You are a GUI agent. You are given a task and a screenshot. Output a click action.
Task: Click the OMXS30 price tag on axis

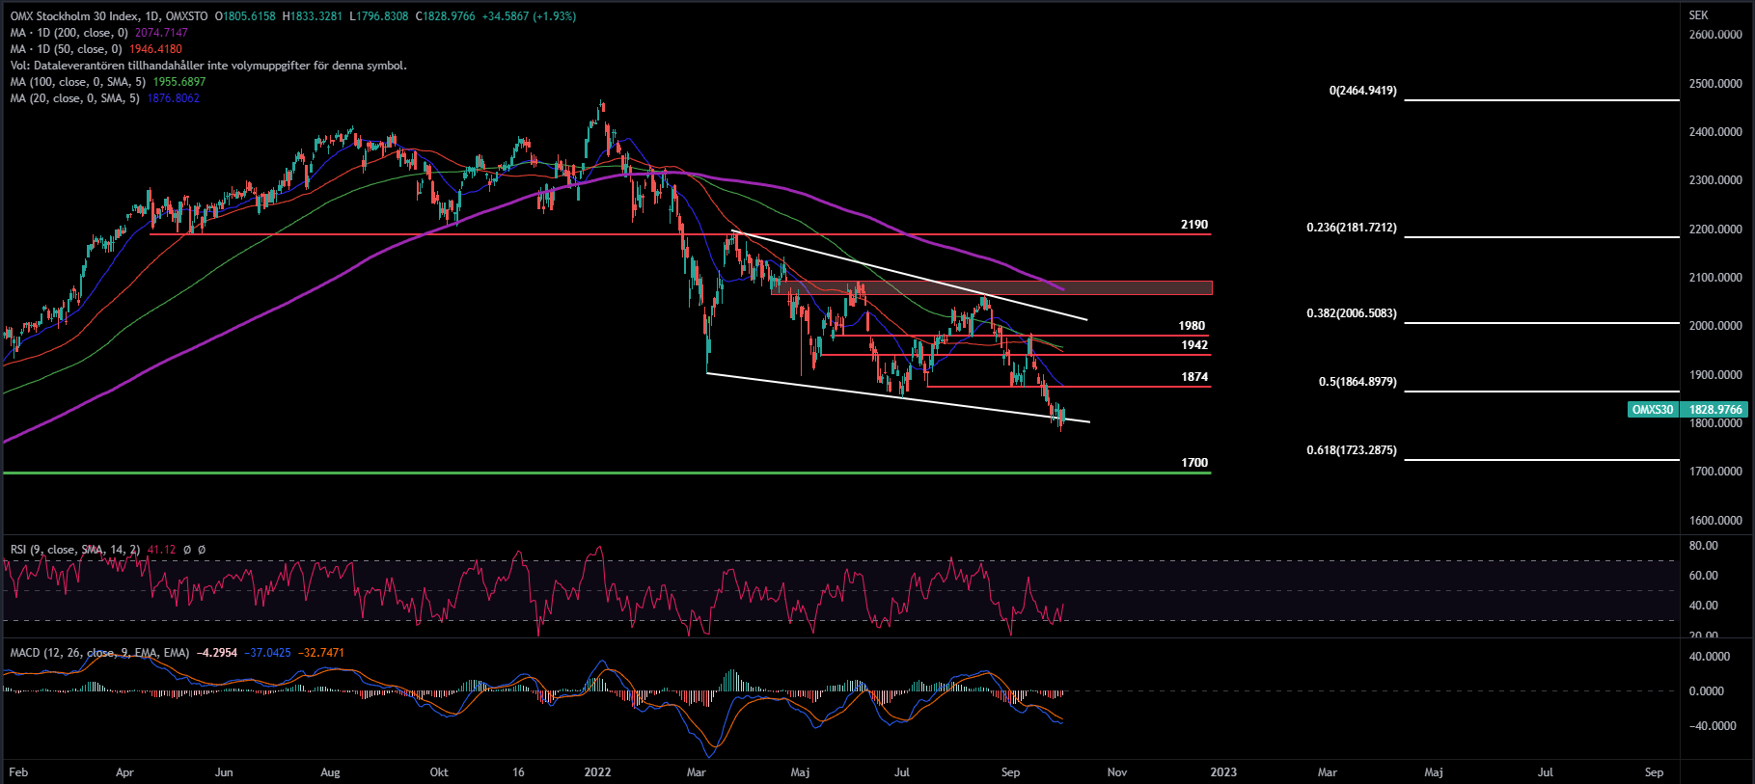click(x=1652, y=410)
